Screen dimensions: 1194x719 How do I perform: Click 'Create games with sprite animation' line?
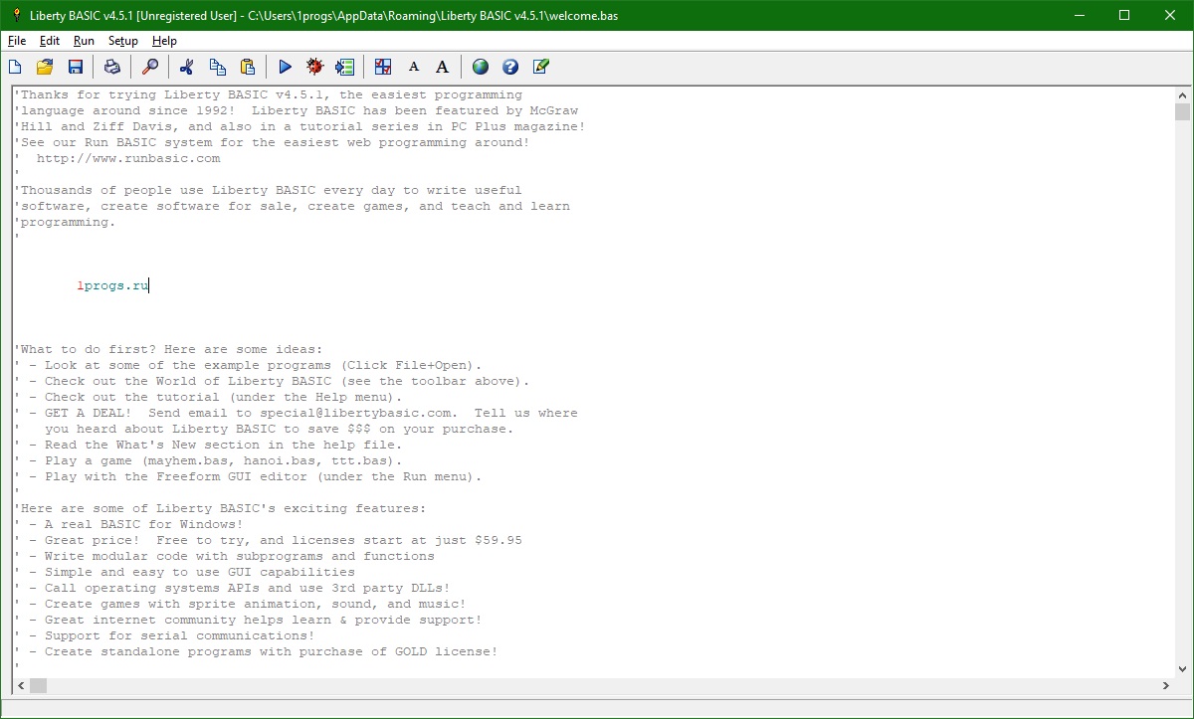240,605
